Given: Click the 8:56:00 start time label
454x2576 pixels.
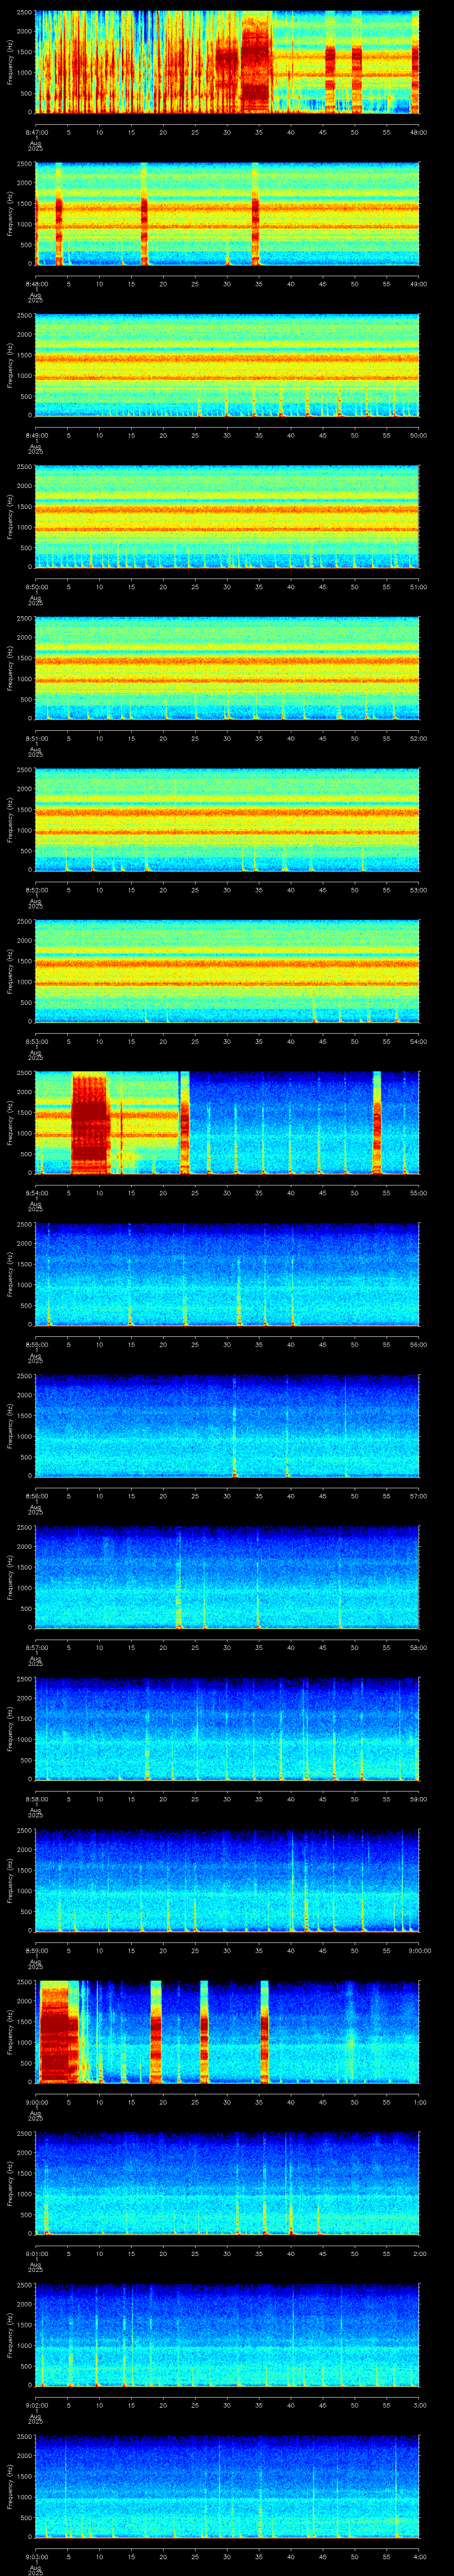Looking at the screenshot, I should pyautogui.click(x=36, y=1496).
